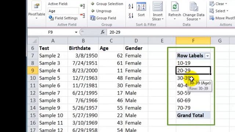235x132 pixels.
Task: Click the insert function fx icon
Action: 103,32
